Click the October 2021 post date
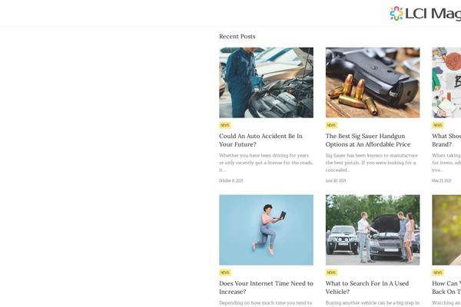The width and height of the screenshot is (461, 307). point(230,180)
